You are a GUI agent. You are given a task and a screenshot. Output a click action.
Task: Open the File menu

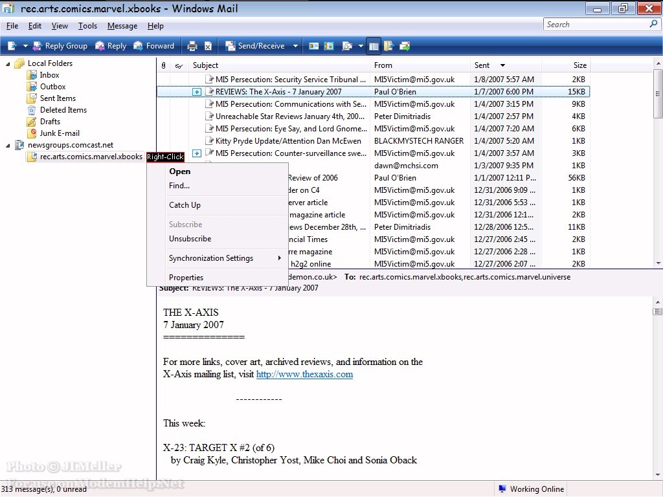point(12,26)
